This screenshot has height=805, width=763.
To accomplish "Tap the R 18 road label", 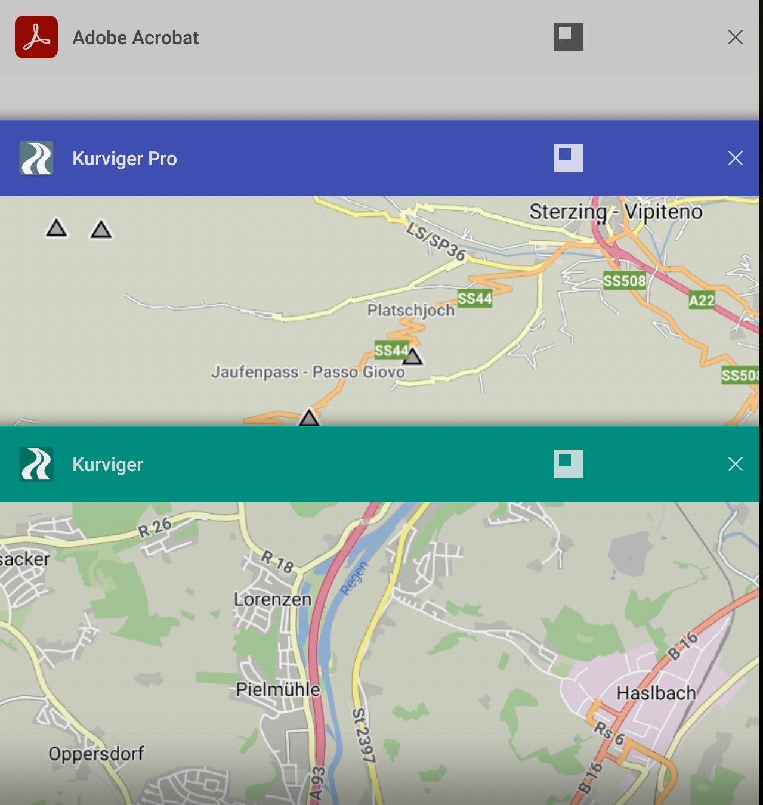I will [278, 562].
